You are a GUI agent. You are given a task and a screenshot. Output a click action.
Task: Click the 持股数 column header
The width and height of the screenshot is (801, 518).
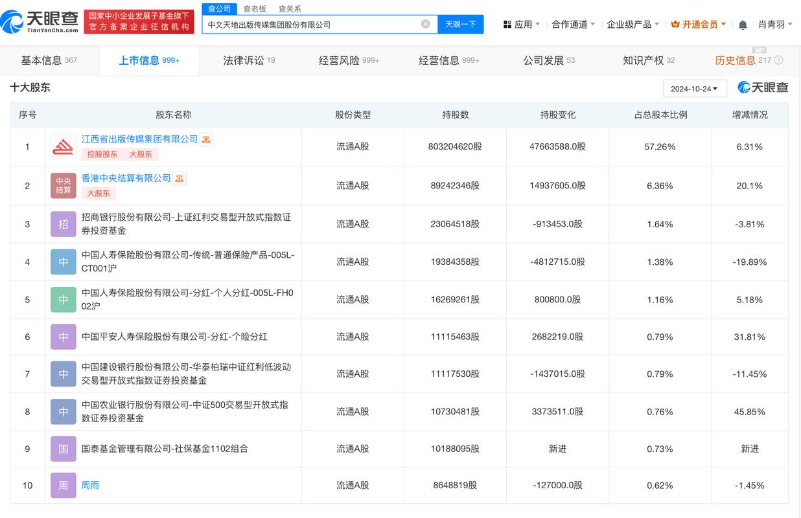click(x=456, y=115)
